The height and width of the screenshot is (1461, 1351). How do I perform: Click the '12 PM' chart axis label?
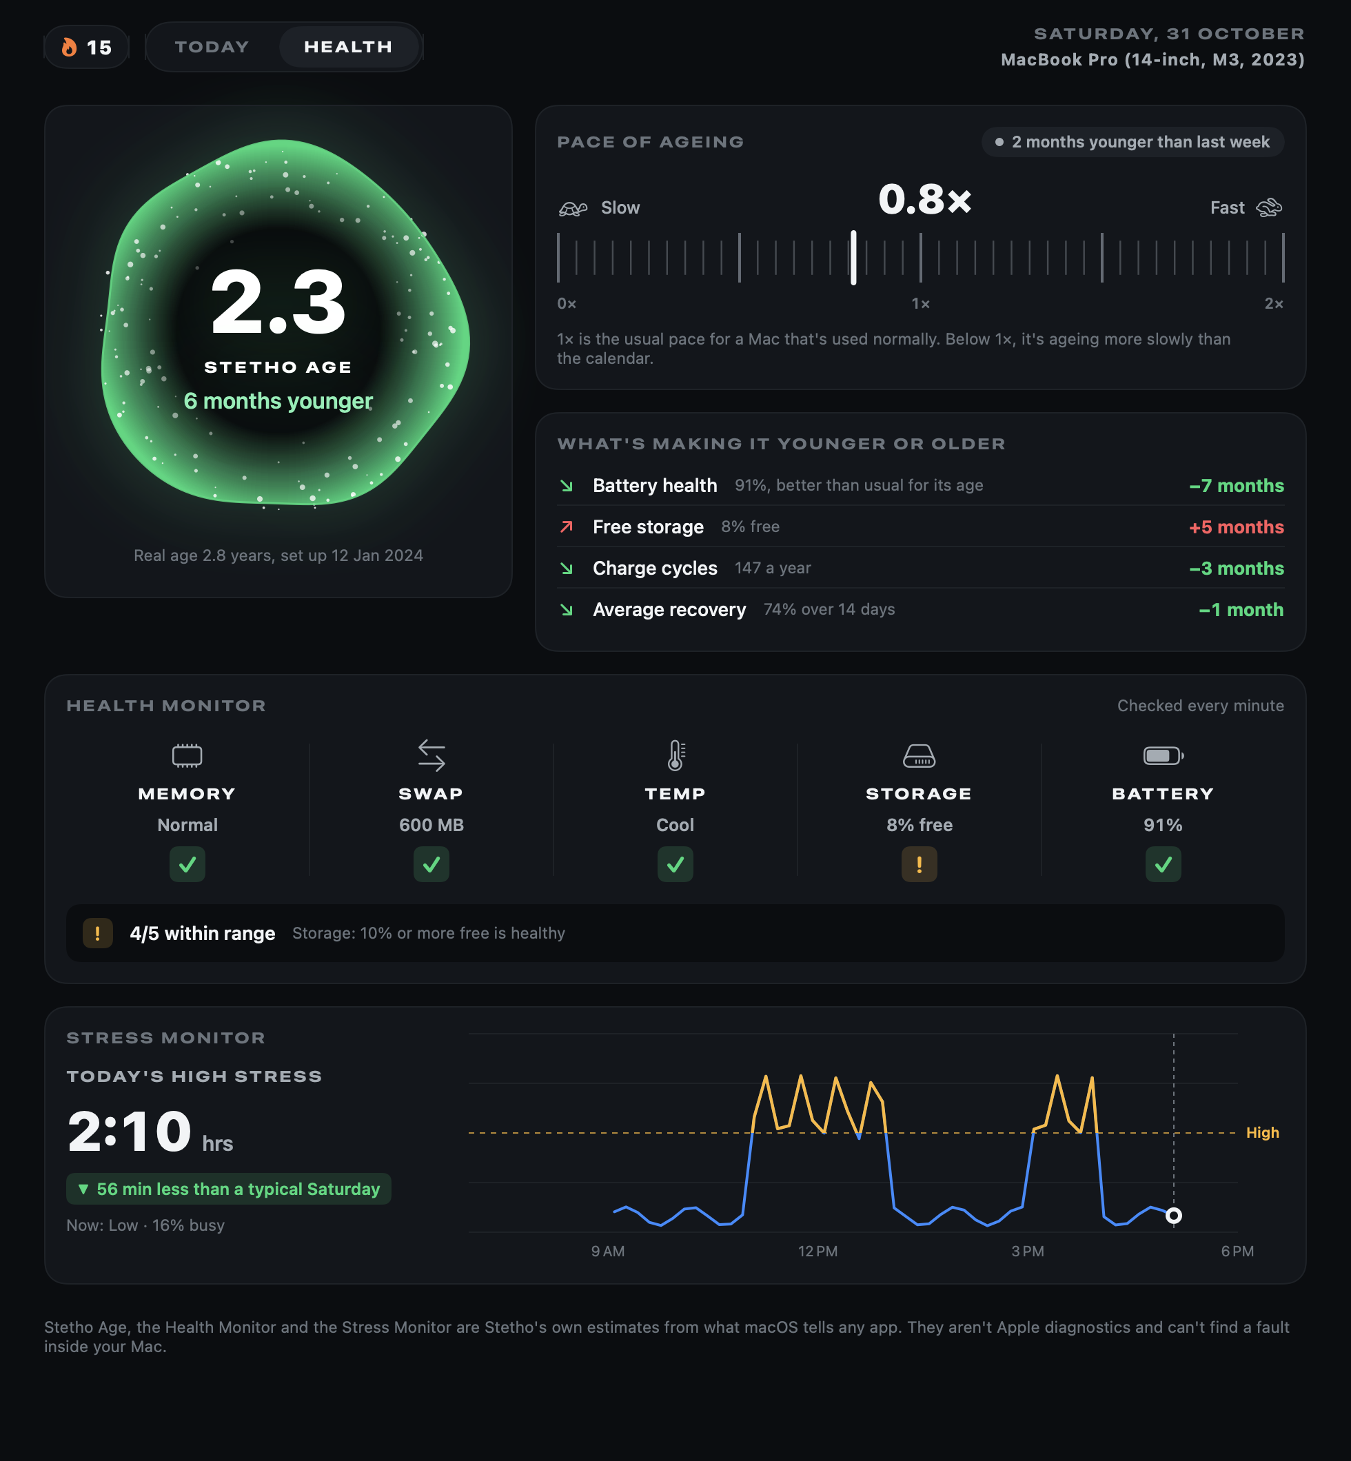pyautogui.click(x=817, y=1251)
